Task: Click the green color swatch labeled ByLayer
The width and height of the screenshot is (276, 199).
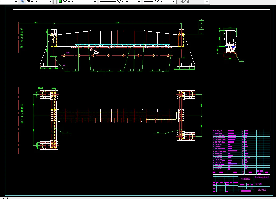Action: [x=60, y=2]
